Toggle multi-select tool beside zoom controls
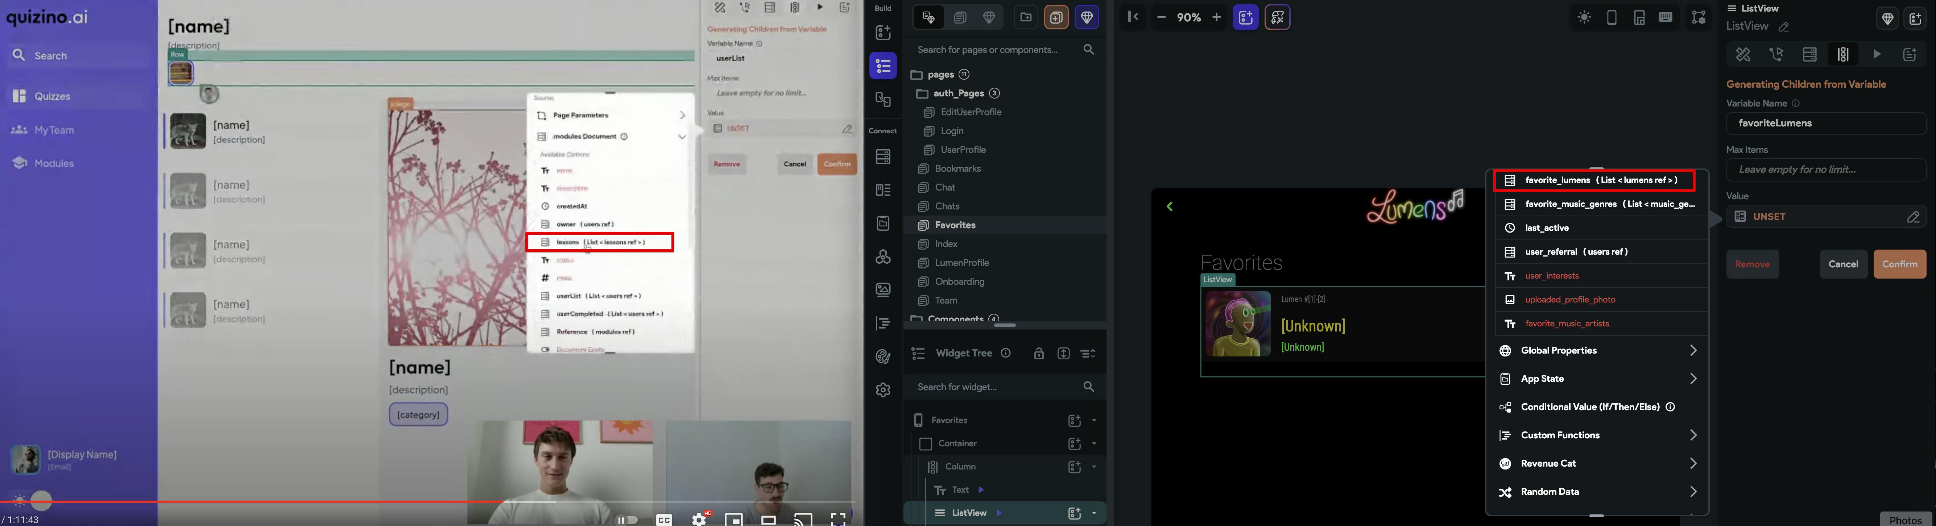The height and width of the screenshot is (526, 1936). pyautogui.click(x=1278, y=17)
